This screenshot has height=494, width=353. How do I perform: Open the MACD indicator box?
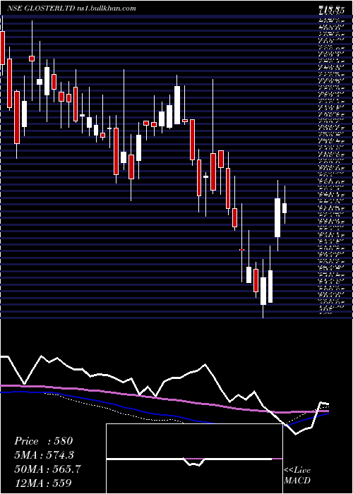click(194, 459)
